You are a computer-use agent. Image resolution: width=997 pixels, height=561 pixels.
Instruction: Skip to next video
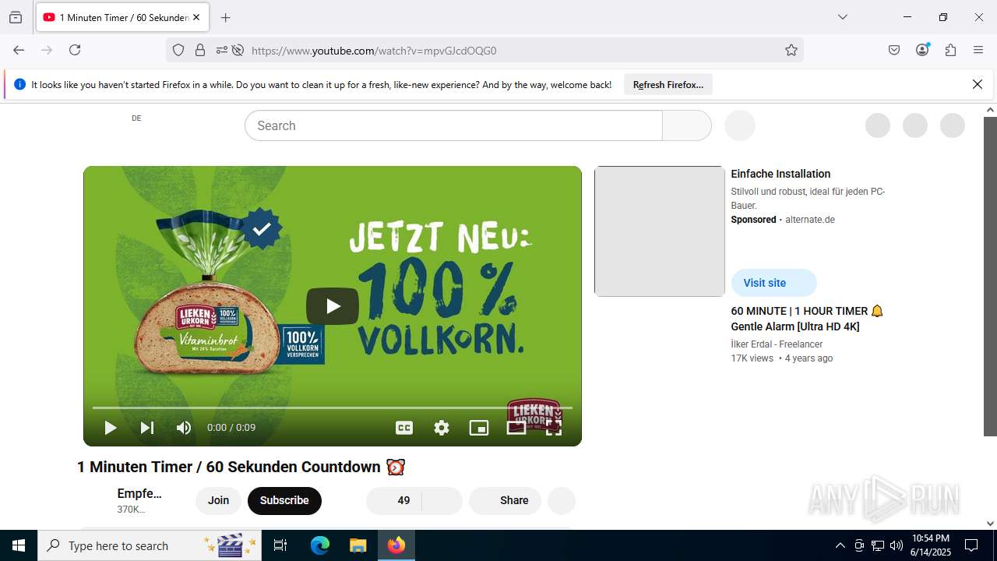point(146,428)
